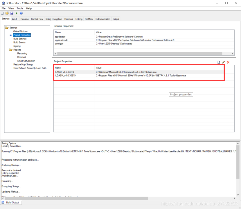This screenshot has width=241, height=209.
Task: Click the blue Help icon in toolbar
Action: click(x=21, y=13)
